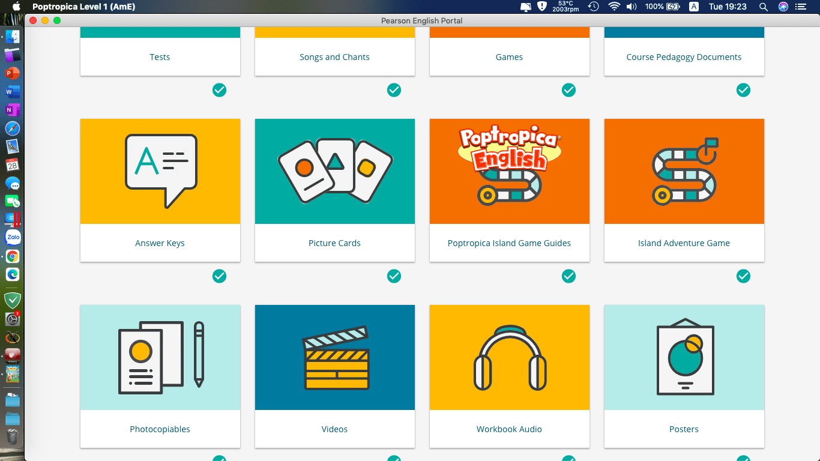This screenshot has width=820, height=461.
Task: Toggle the checkmark under Games
Action: tap(568, 90)
